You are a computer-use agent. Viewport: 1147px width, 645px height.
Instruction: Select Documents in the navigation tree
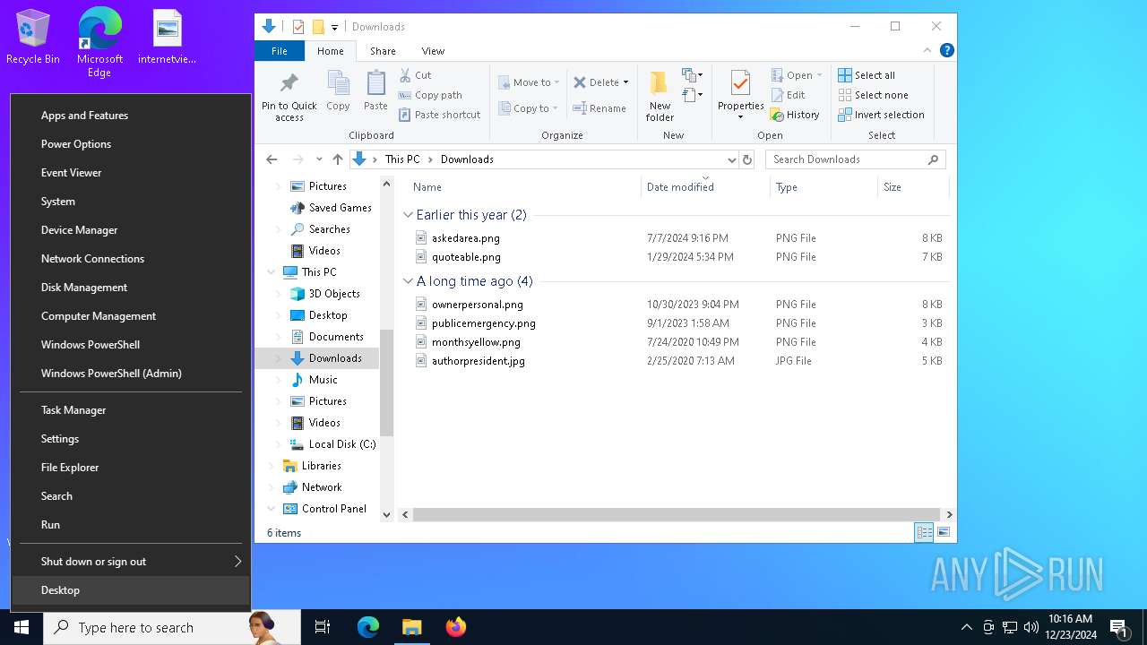(x=336, y=337)
